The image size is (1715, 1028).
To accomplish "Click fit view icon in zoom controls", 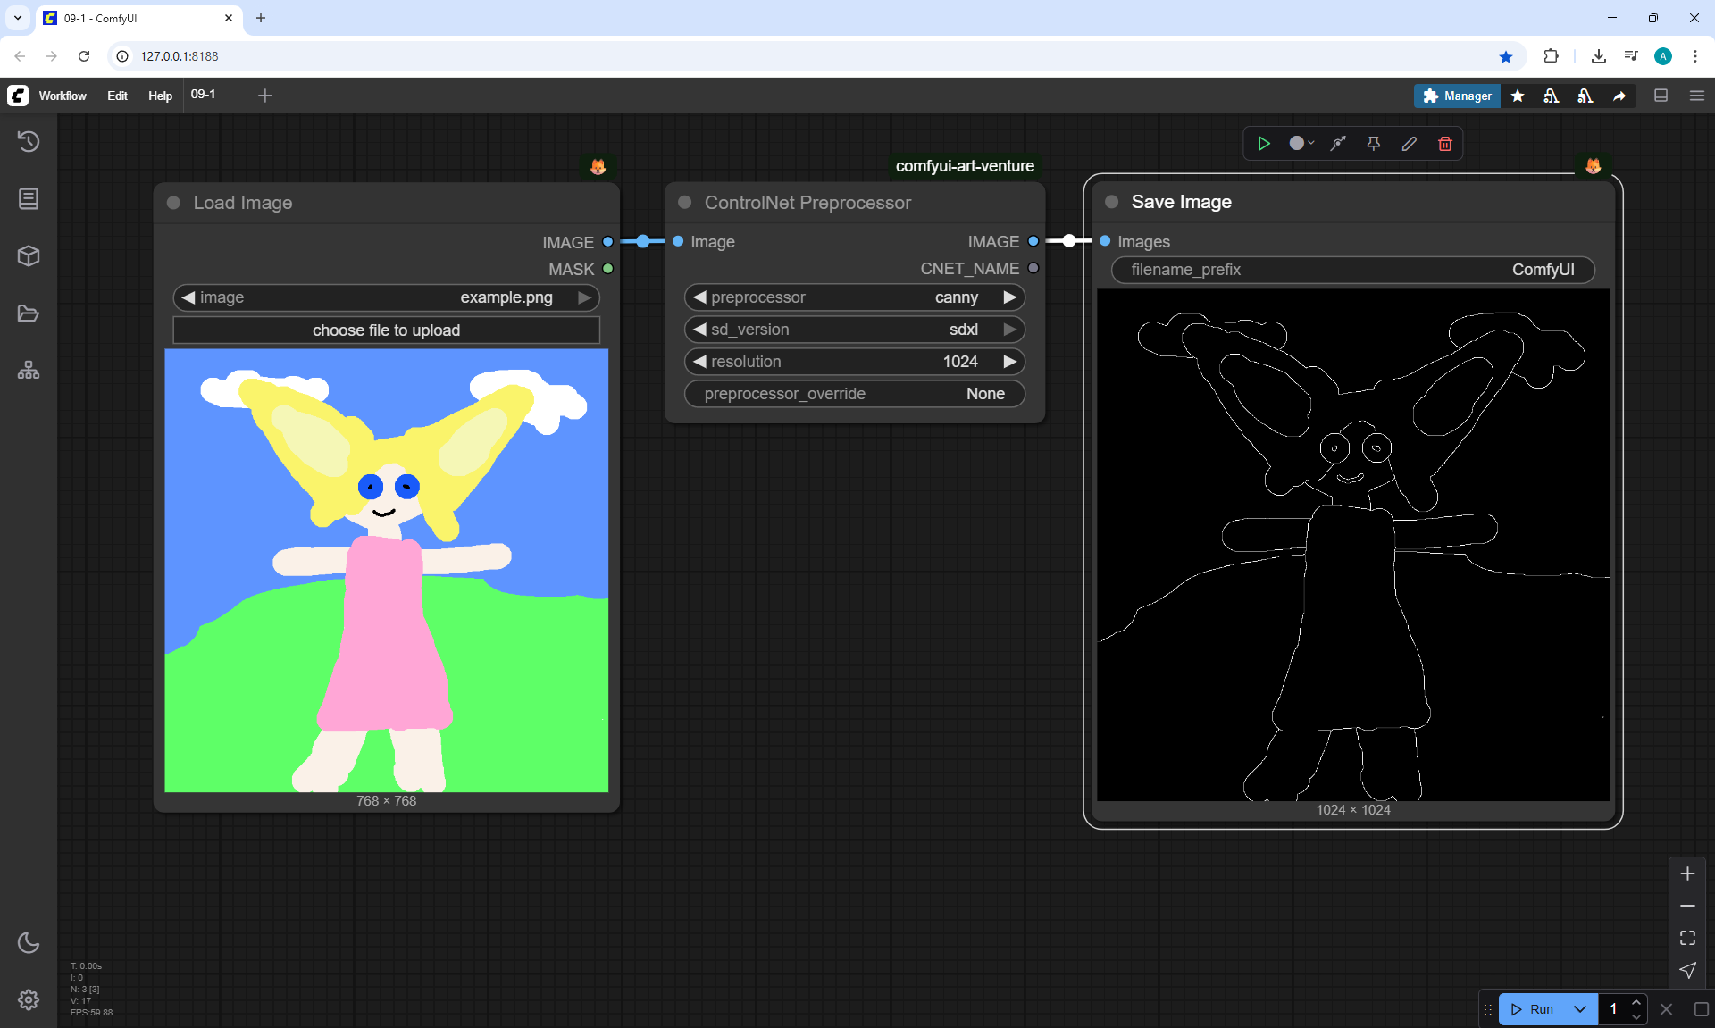I will (x=1686, y=938).
